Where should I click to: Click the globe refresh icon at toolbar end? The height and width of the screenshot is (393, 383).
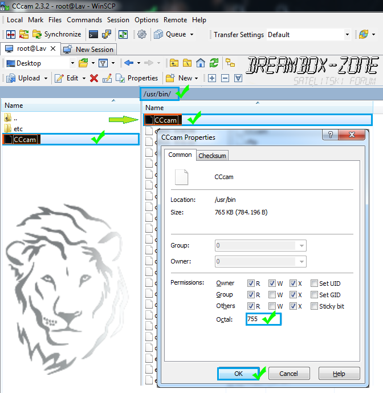click(364, 34)
